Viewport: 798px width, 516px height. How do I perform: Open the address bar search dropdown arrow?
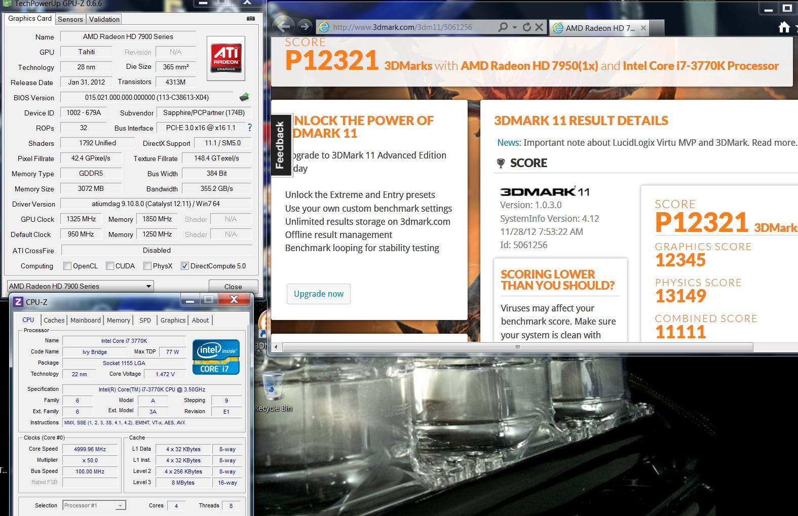click(515, 27)
